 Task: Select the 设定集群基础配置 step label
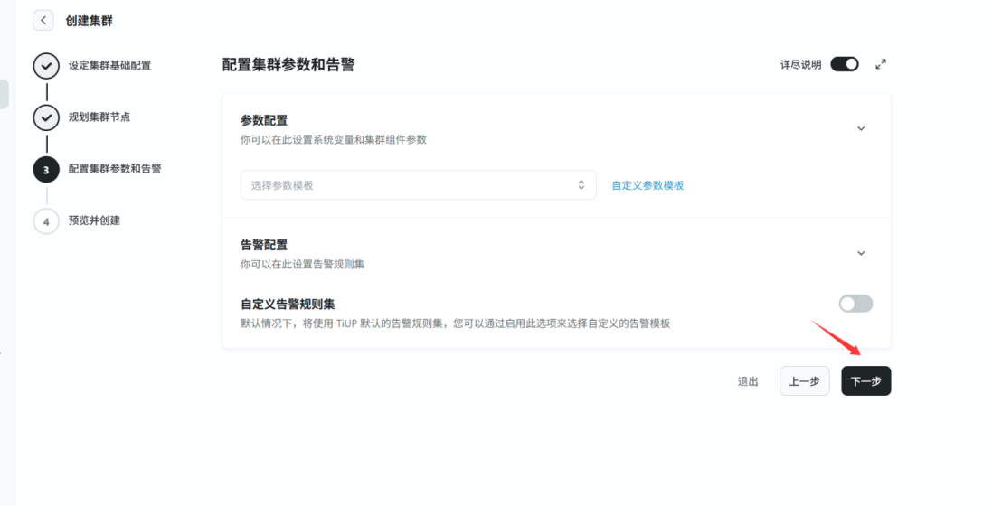coord(109,65)
